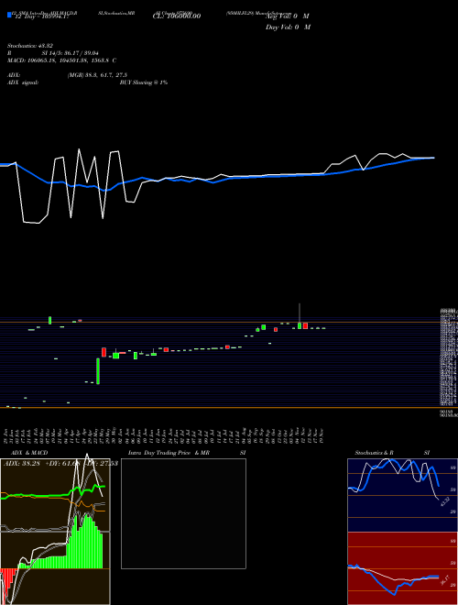Click the 'Avg Vol: 0 M' label

pos(288,16)
